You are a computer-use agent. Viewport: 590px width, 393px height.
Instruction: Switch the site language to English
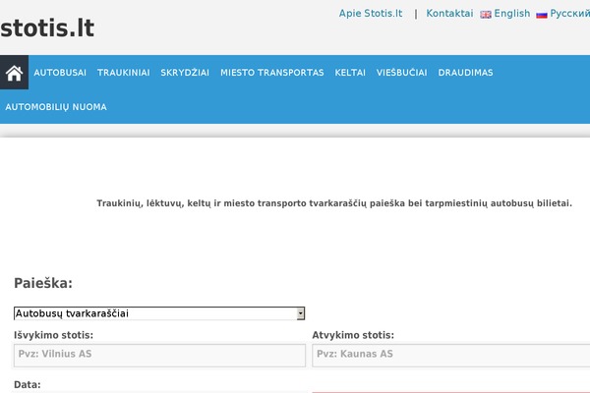[x=511, y=14]
